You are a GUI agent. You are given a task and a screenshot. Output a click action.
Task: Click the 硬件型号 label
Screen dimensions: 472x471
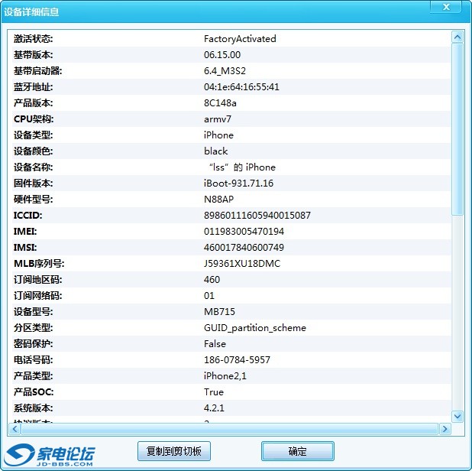coord(33,200)
